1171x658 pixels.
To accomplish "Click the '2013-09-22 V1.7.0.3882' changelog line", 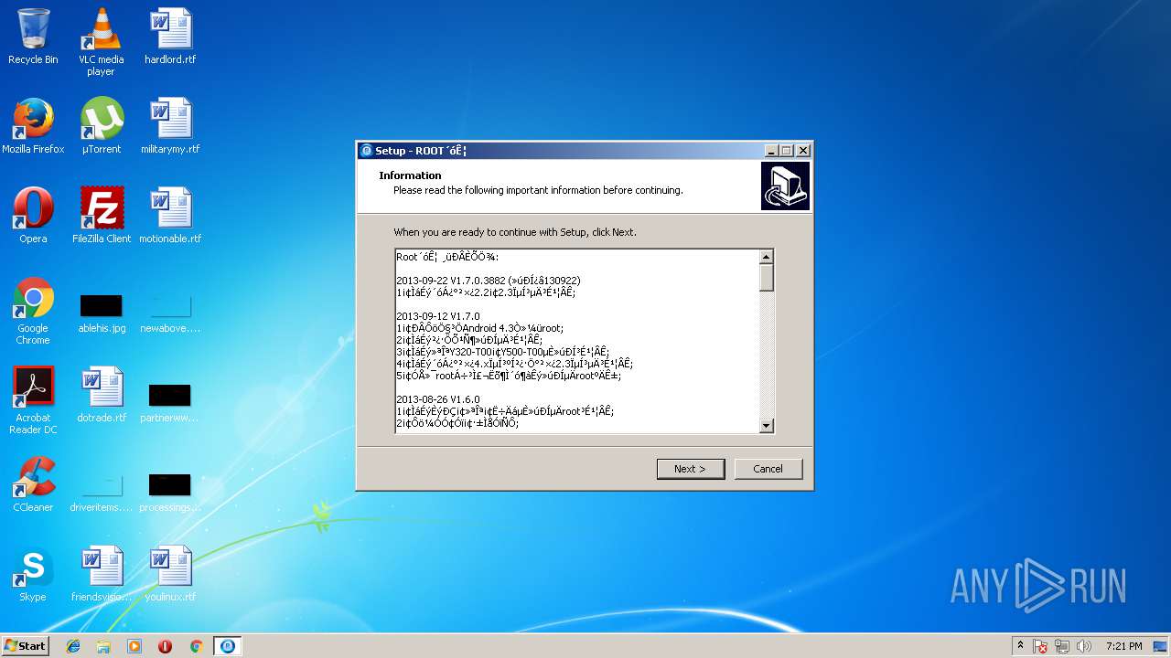I will 489,281.
